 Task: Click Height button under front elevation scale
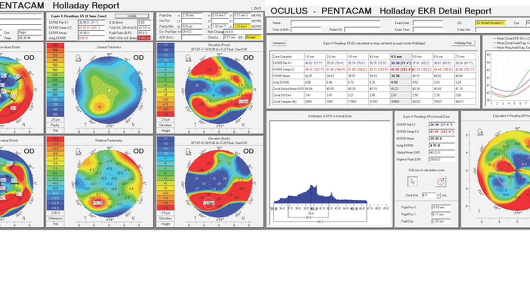coord(166,130)
